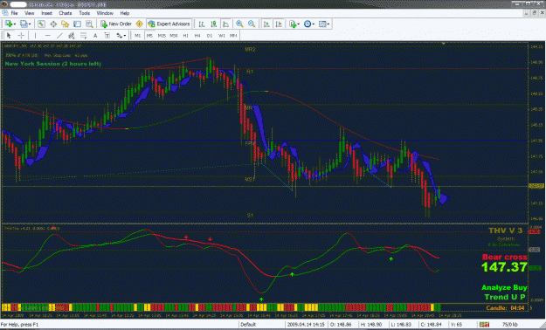Open the Help menu
Viewport: 546px width, 330px height.
point(125,13)
